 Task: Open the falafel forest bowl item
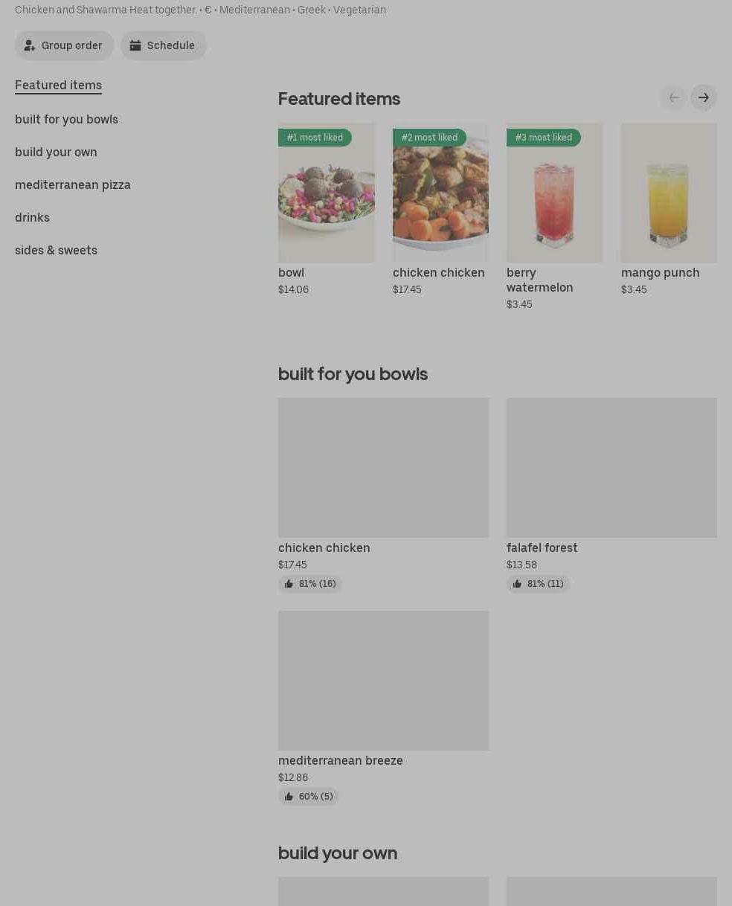611,467
